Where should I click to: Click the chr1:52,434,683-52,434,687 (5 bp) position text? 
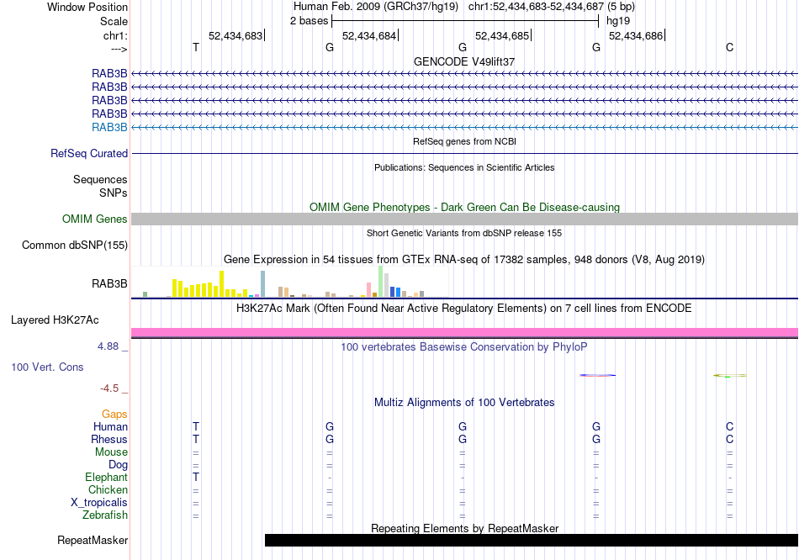[x=552, y=7]
